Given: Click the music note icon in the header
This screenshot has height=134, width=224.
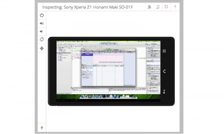Looking at the screenshot, I should (x=158, y=7).
